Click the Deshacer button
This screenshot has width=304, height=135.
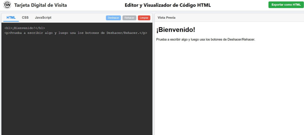click(x=113, y=18)
